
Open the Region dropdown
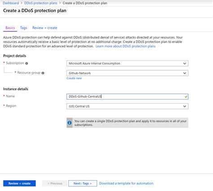[127, 106]
